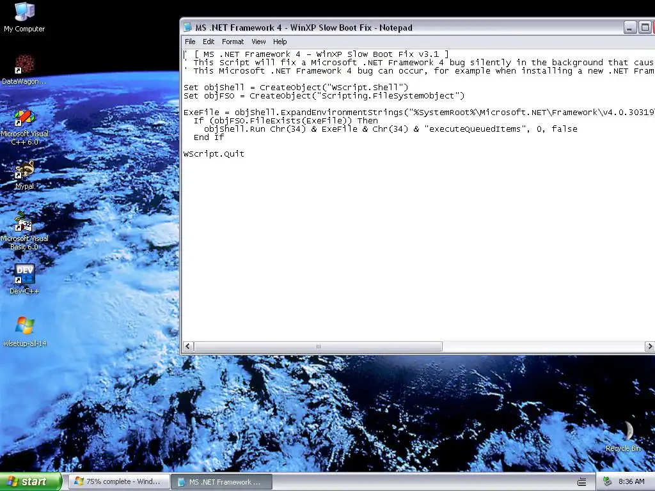
Task: Click the 'objShell.Run Chr(34)' line
Action: click(391, 129)
